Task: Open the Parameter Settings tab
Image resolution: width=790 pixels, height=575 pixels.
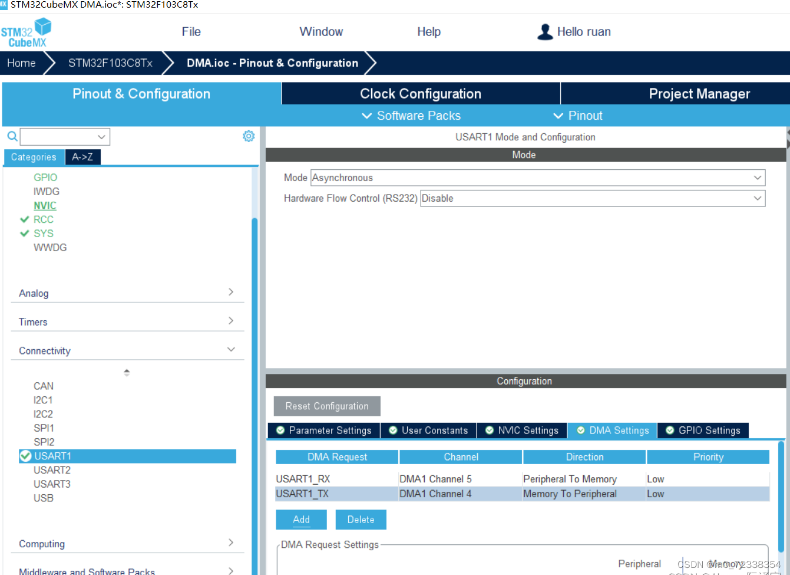Action: [x=324, y=431]
